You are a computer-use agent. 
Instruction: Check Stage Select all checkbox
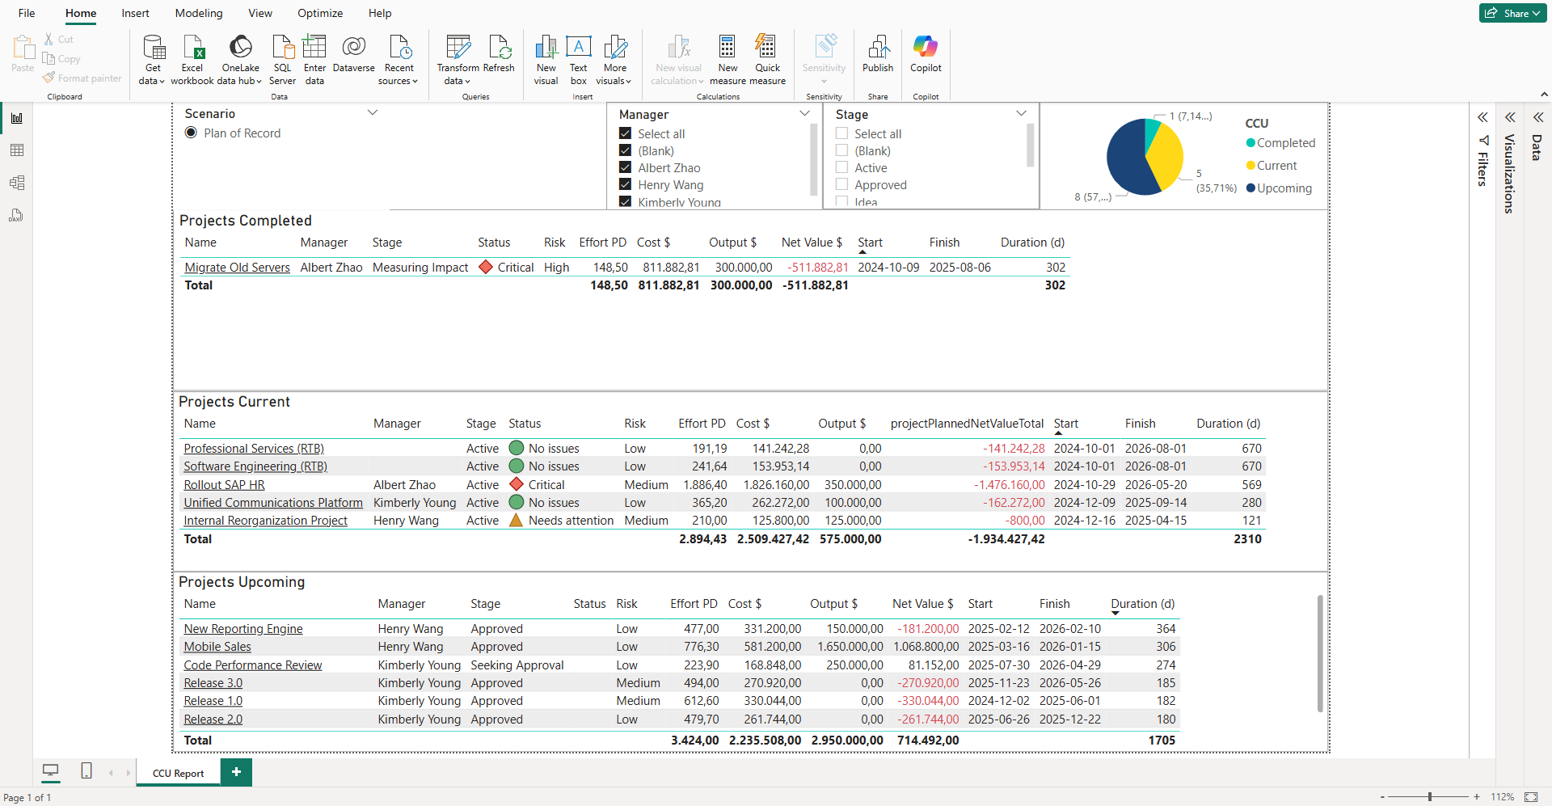coord(841,133)
